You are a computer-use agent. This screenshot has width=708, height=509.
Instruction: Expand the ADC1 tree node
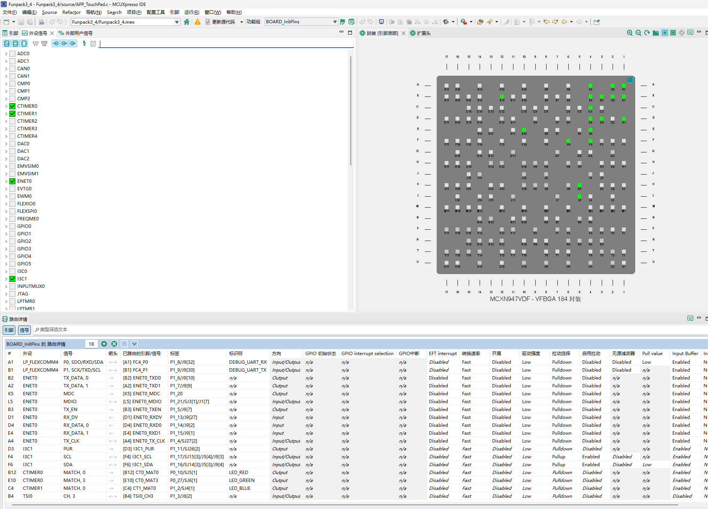[6, 61]
